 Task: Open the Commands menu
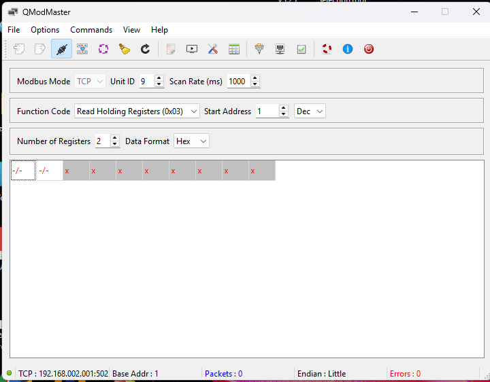pos(91,30)
